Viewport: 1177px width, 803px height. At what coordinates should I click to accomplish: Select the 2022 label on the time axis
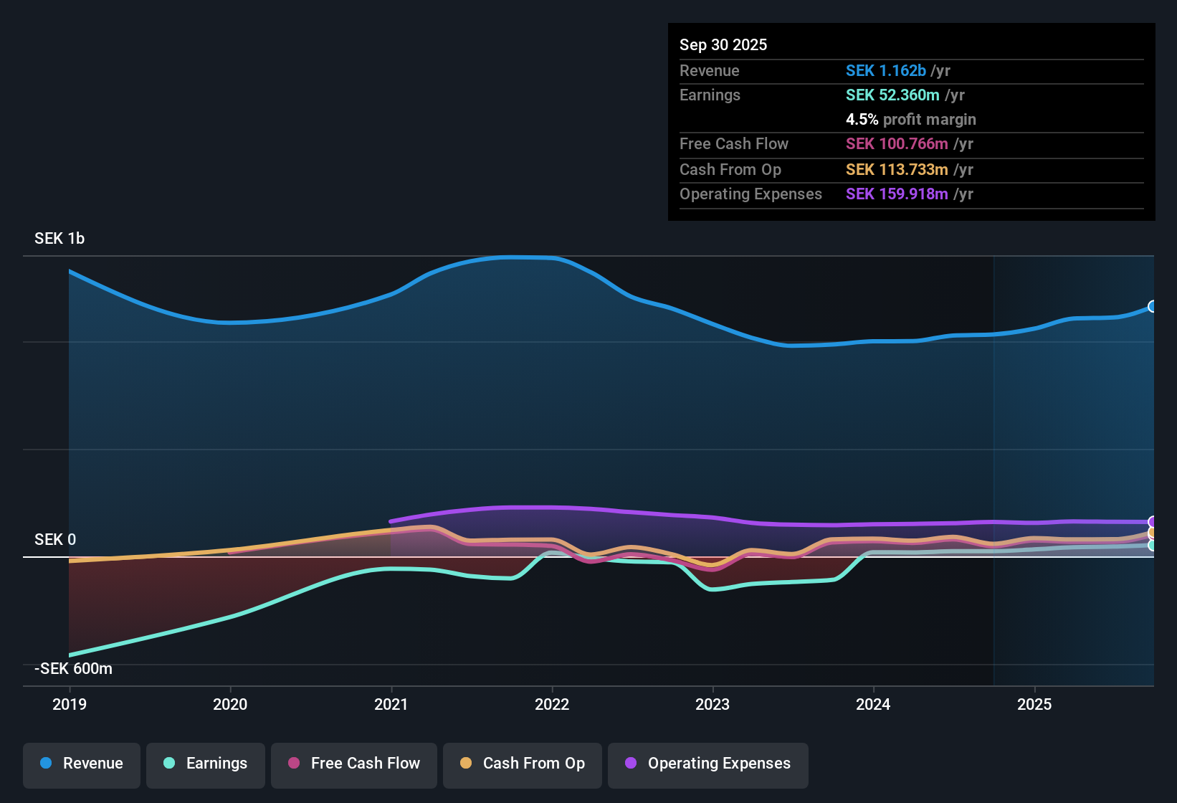click(552, 704)
